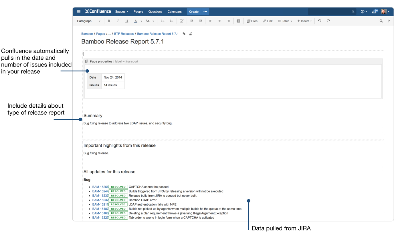Click RESOLVED badge next to BAM-15256
Viewport: 396px width, 233px height.
[x=118, y=187]
